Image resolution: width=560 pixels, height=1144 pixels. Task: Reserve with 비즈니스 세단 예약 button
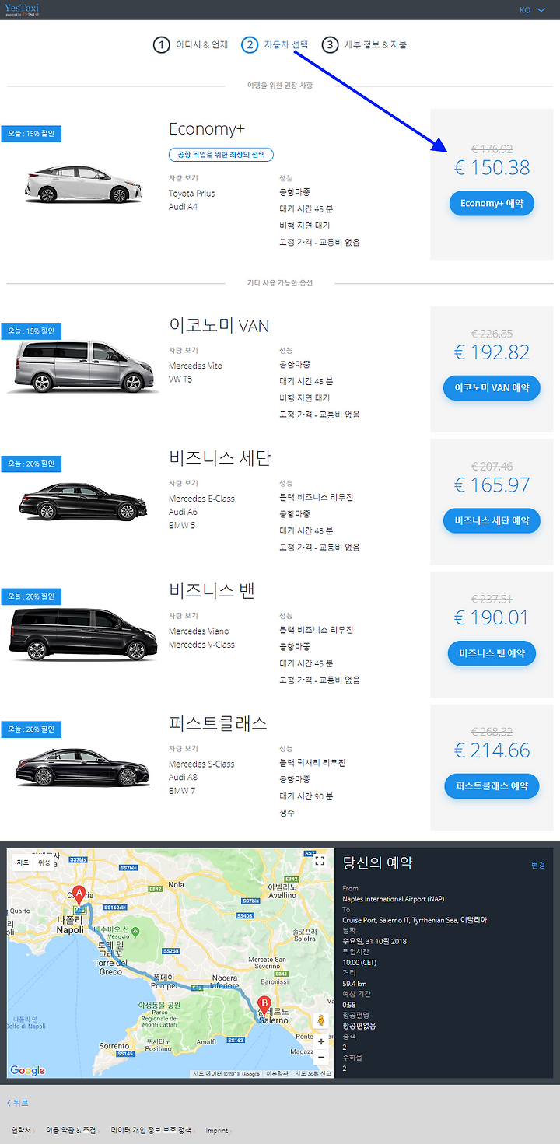(492, 520)
